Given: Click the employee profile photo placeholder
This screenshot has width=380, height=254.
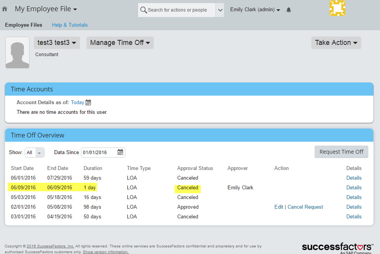Looking at the screenshot, I should pyautogui.click(x=17, y=52).
